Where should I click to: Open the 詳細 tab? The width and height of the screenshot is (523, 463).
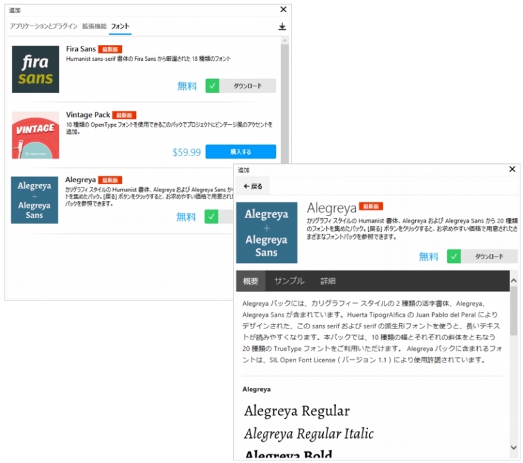328,281
